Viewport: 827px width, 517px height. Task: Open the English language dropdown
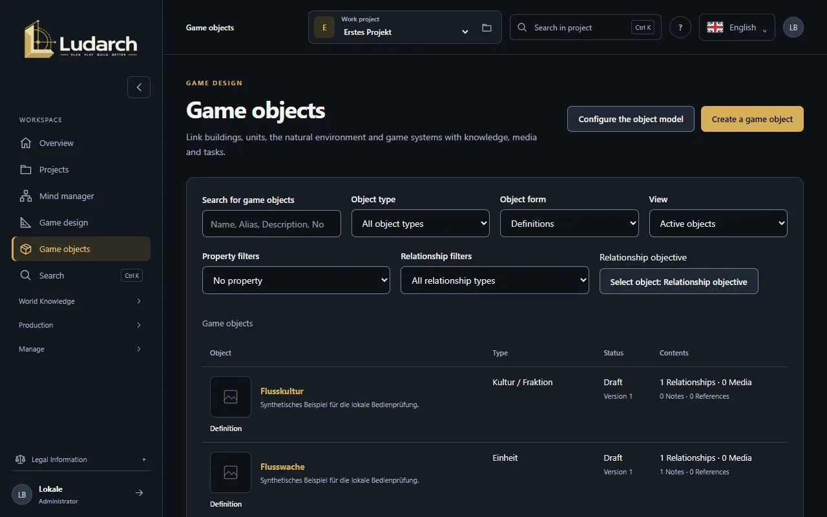point(737,27)
